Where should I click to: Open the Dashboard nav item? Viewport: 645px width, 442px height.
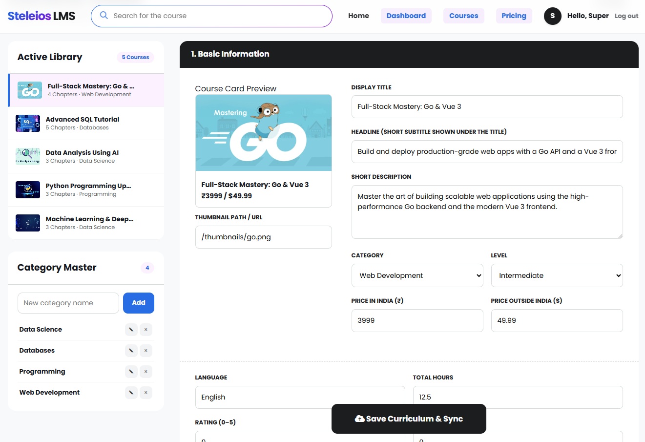pyautogui.click(x=406, y=16)
